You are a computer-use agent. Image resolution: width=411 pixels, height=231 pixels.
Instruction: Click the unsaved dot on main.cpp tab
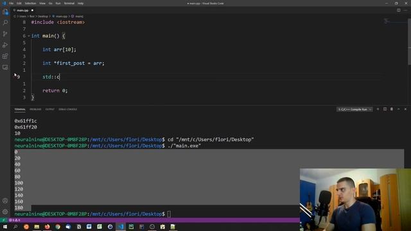tap(32, 10)
